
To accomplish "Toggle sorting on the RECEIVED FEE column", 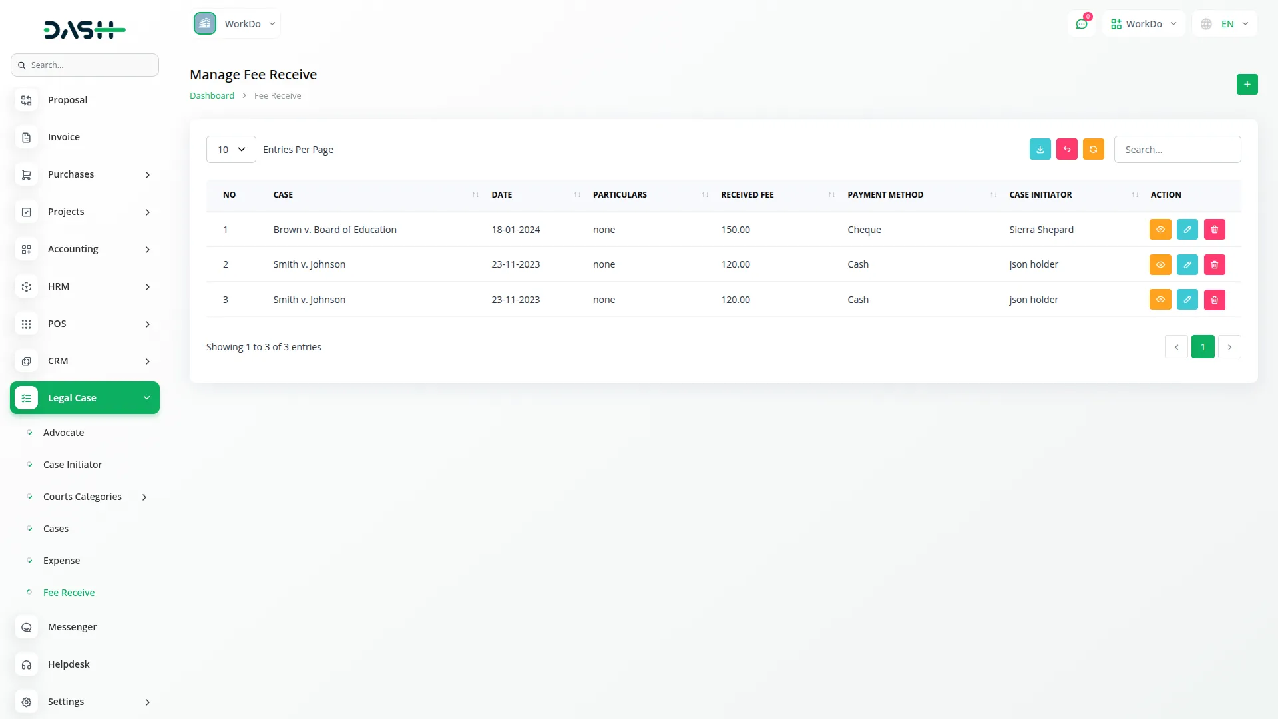I will tap(830, 194).
